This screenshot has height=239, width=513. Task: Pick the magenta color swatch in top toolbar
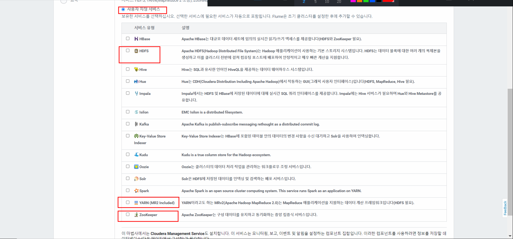(353, 1)
